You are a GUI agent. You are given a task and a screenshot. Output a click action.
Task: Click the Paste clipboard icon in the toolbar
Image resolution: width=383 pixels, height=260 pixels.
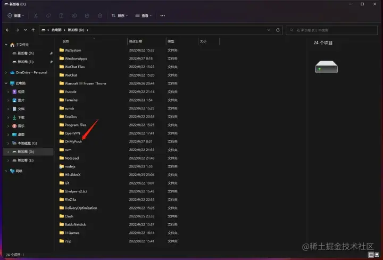(61, 15)
